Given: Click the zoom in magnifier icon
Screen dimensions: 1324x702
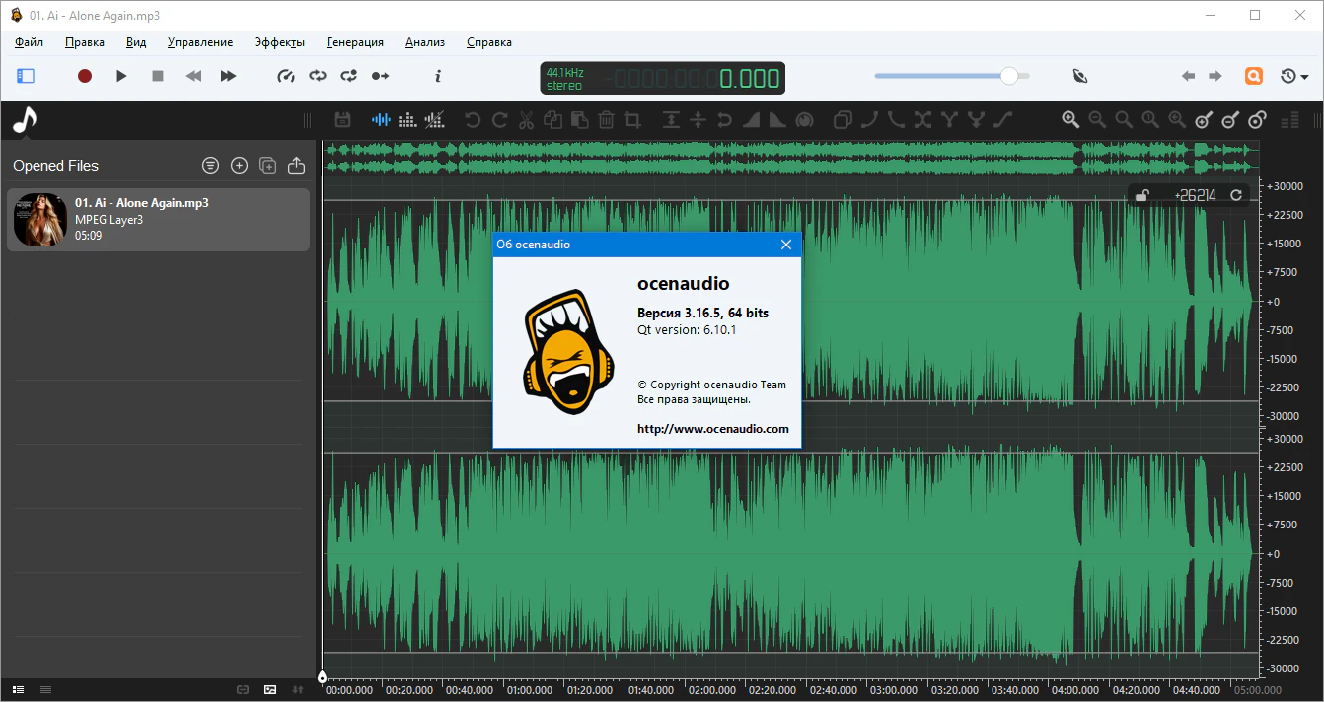Looking at the screenshot, I should (x=1070, y=120).
